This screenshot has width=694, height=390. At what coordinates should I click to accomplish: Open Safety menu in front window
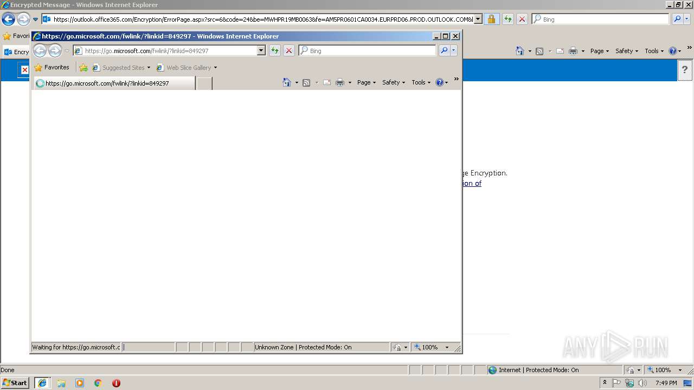pyautogui.click(x=393, y=82)
